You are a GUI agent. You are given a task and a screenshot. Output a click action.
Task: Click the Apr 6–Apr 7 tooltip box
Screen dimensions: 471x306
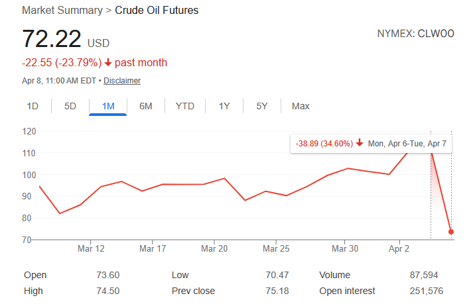click(x=371, y=143)
